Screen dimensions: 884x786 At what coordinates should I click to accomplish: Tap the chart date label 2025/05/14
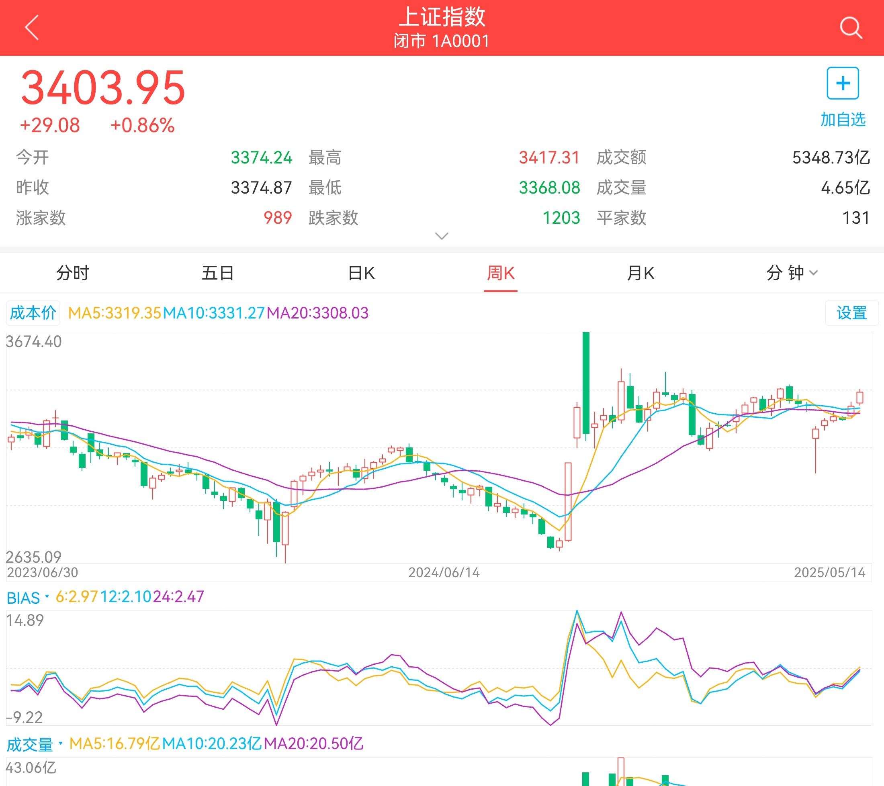click(x=829, y=572)
